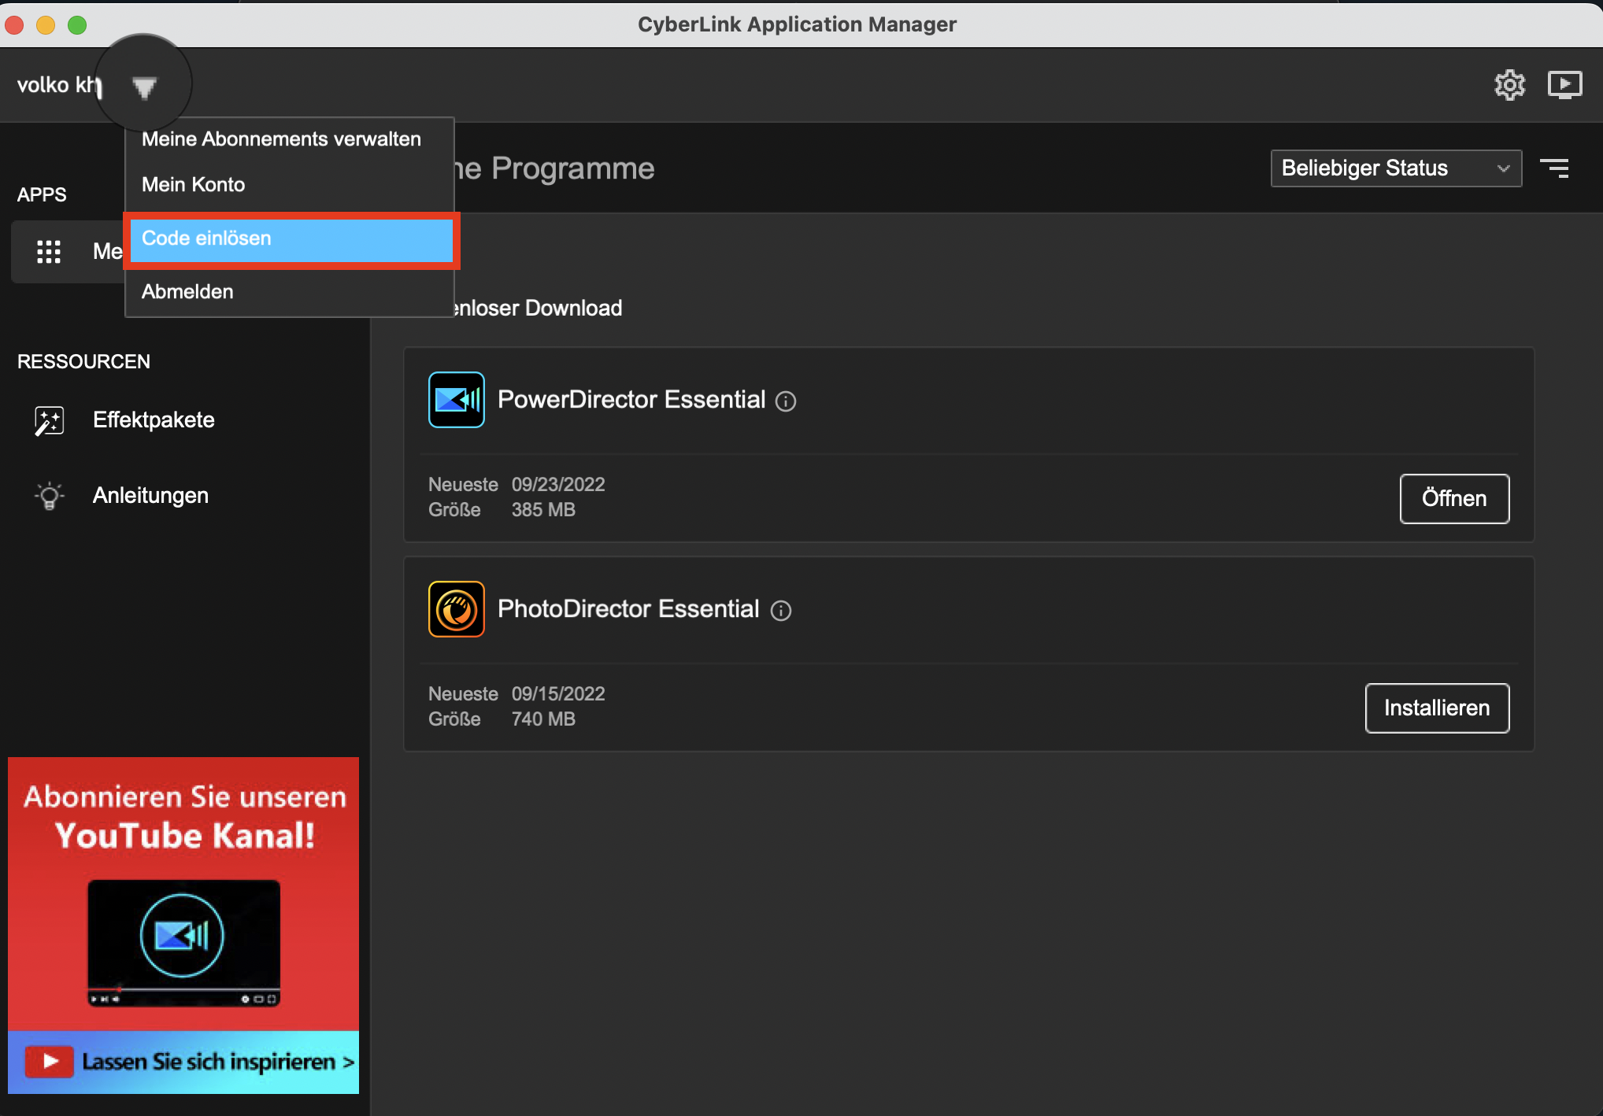
Task: Select Code einlösen menu item
Action: 291,239
